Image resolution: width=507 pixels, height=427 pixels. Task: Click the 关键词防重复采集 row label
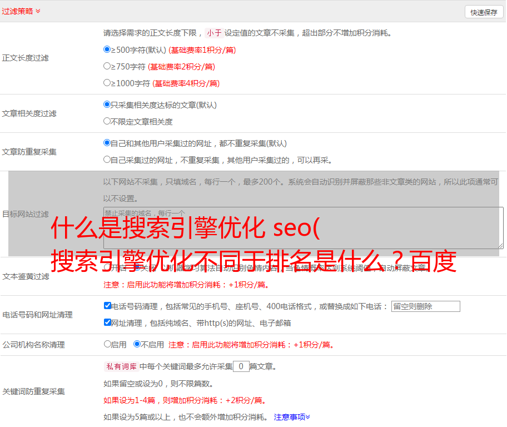click(x=33, y=391)
